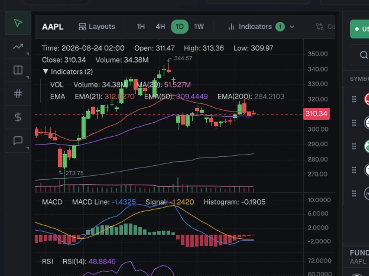This screenshot has width=369, height=276.
Task: Click the Histogram value -0.1905
Action: tap(253, 202)
